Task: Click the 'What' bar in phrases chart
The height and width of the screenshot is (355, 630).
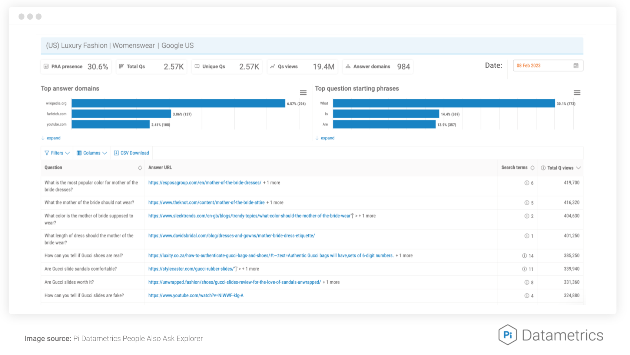Action: pyautogui.click(x=444, y=103)
